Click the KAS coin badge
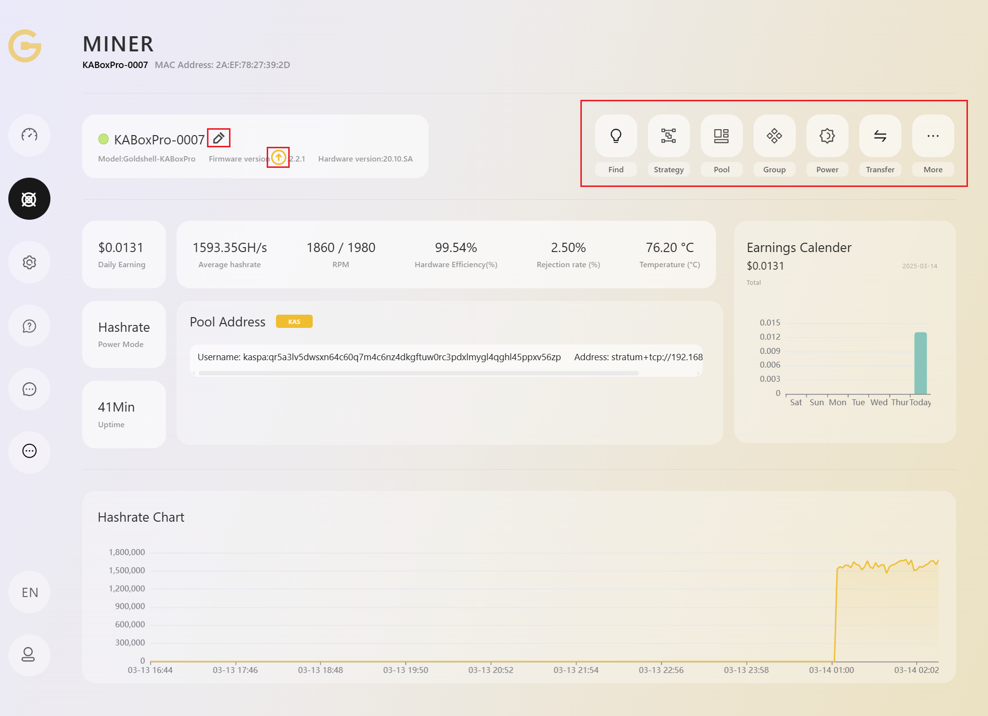 (294, 322)
